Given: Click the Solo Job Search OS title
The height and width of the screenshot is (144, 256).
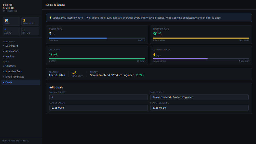Looking at the screenshot, I should click(x=9, y=6).
